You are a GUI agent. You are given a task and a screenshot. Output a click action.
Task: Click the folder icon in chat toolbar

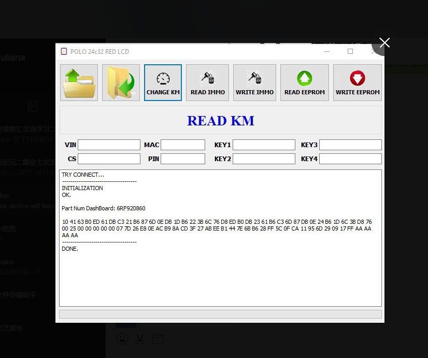tap(158, 339)
